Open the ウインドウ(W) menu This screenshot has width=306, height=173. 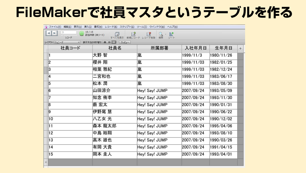click(x=157, y=27)
